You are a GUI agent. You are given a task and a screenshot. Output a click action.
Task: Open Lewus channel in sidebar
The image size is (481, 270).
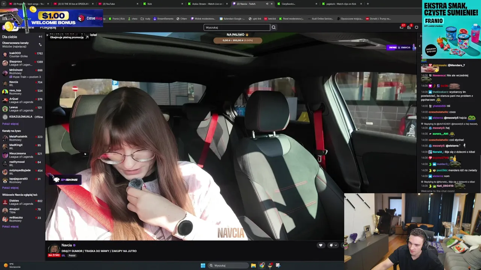22,109
